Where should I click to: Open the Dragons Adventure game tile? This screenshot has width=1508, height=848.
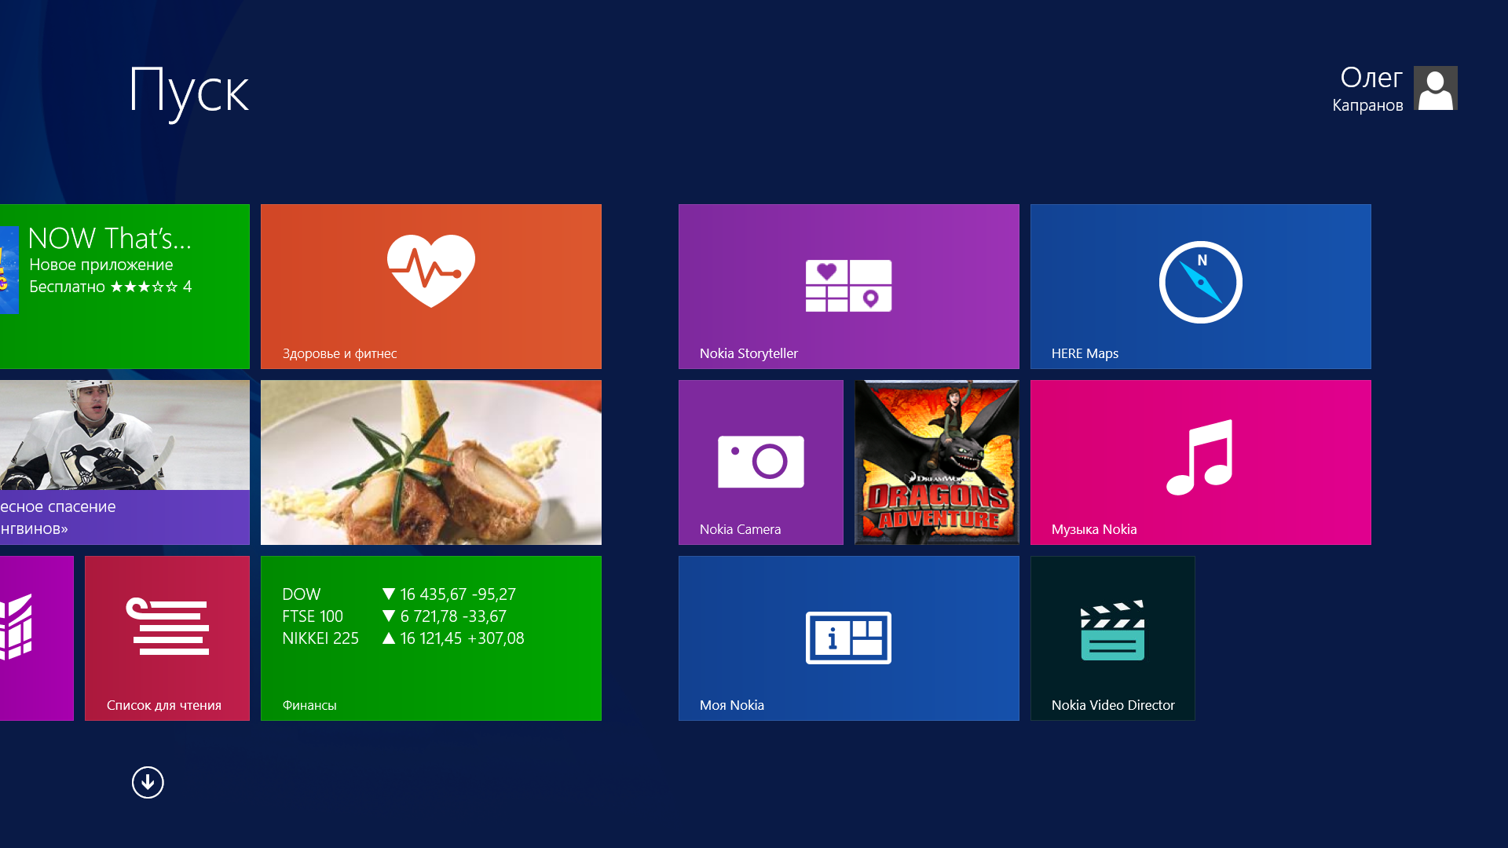936,462
